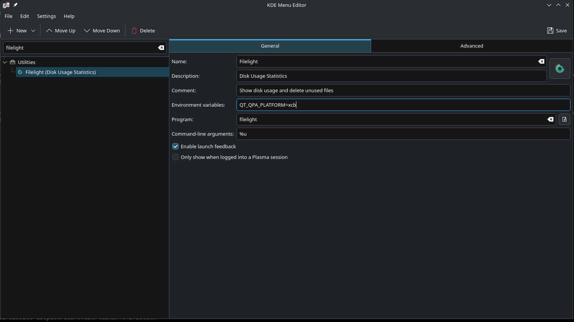Minimize the KDE Menu Editor window
574x322 pixels.
point(549,5)
